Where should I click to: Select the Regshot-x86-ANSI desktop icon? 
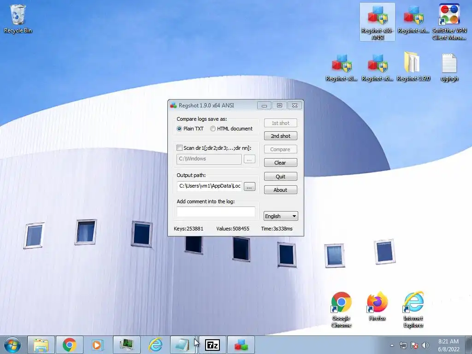pyautogui.click(x=378, y=22)
